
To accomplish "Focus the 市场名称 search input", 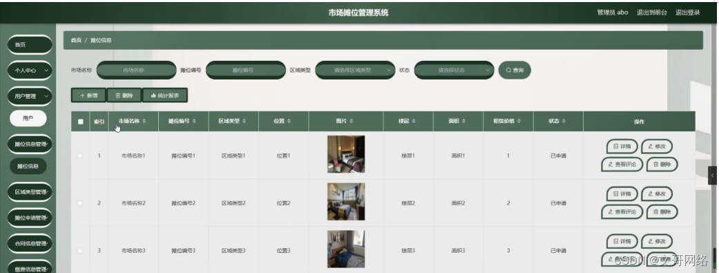I will click(x=136, y=70).
